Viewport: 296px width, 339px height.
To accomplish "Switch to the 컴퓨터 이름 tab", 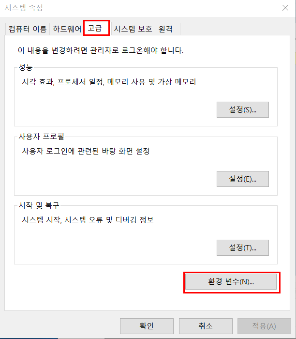I will 28,29.
